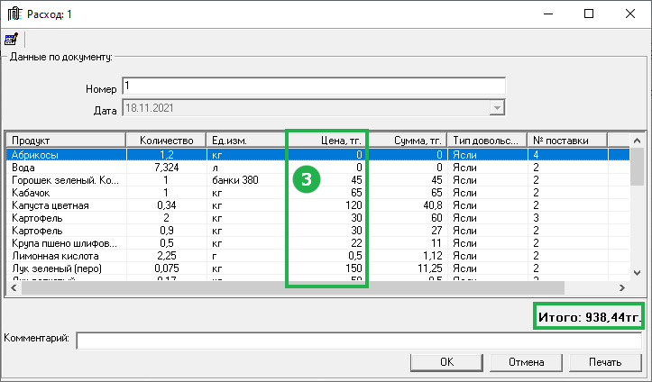Click the Печать button
Image resolution: width=652 pixels, height=382 pixels.
(x=605, y=362)
